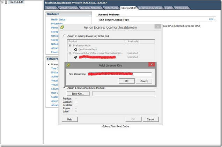Switch to the Events tab
The image size is (222, 147).
tap(169, 8)
